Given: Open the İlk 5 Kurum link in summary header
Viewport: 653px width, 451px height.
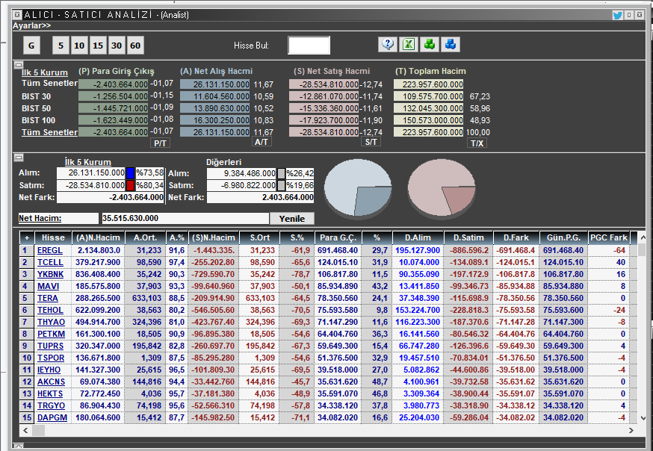Looking at the screenshot, I should 45,72.
